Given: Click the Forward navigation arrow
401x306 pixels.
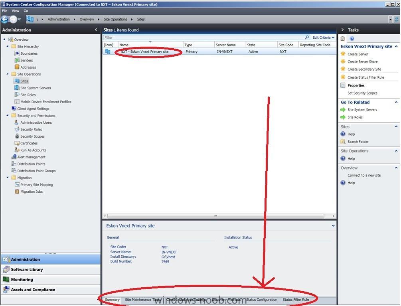Looking at the screenshot, I should tap(13, 19).
